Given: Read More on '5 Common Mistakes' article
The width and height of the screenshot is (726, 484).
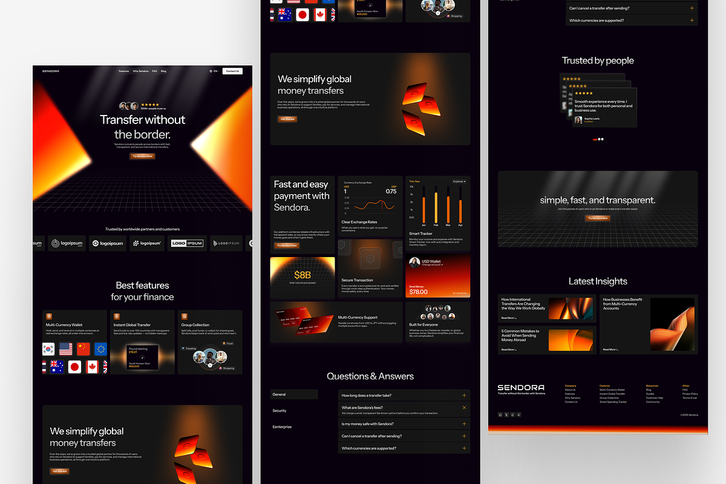Looking at the screenshot, I should tap(509, 350).
